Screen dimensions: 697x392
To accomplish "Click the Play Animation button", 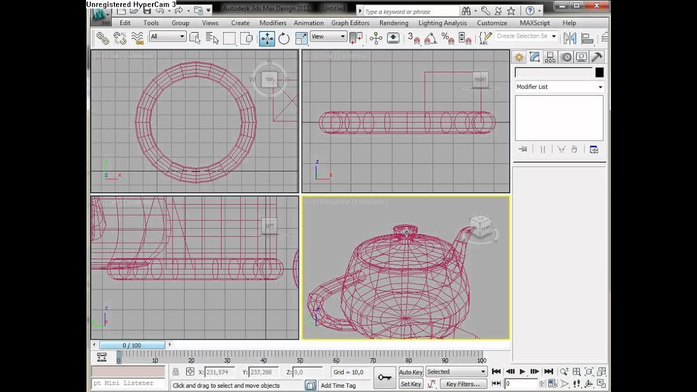I will click(523, 372).
